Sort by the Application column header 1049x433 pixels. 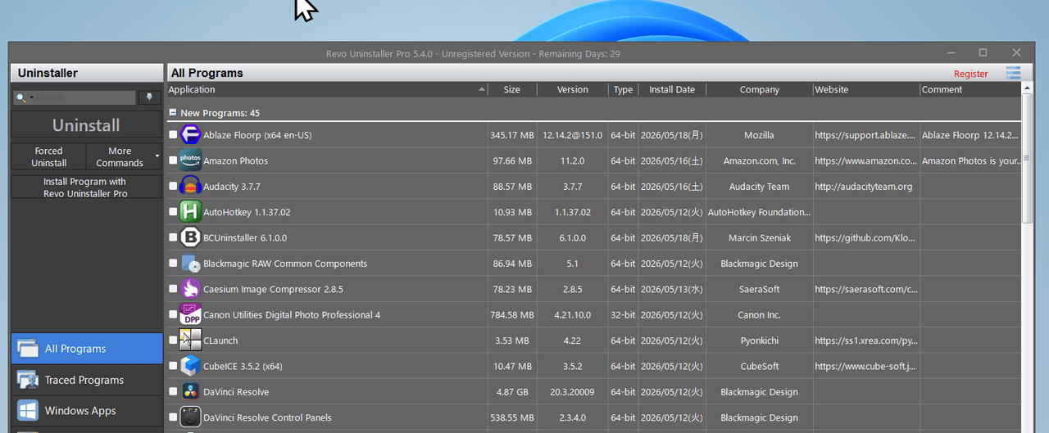[x=328, y=89]
